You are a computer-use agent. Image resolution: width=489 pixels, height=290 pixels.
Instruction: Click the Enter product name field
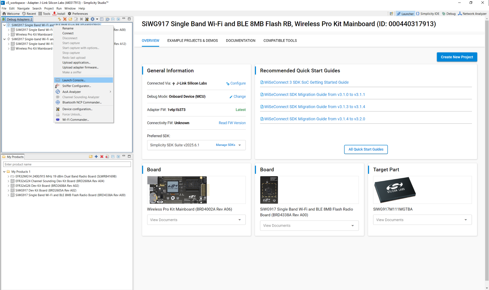(67, 164)
